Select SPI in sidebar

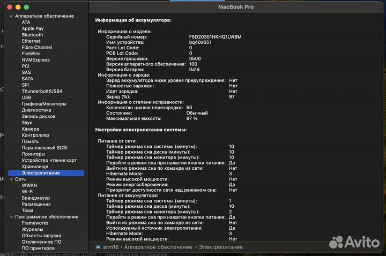[25, 85]
